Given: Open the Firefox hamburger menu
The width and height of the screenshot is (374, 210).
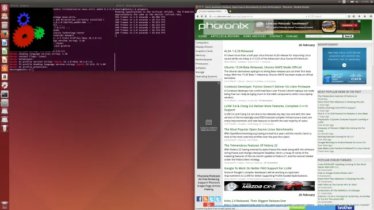Looking at the screenshot, I should coord(371,16).
